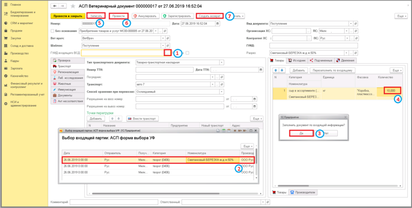The width and height of the screenshot is (412, 208).
Task: Click the Количество cell showing 10,000
Action: pyautogui.click(x=391, y=91)
